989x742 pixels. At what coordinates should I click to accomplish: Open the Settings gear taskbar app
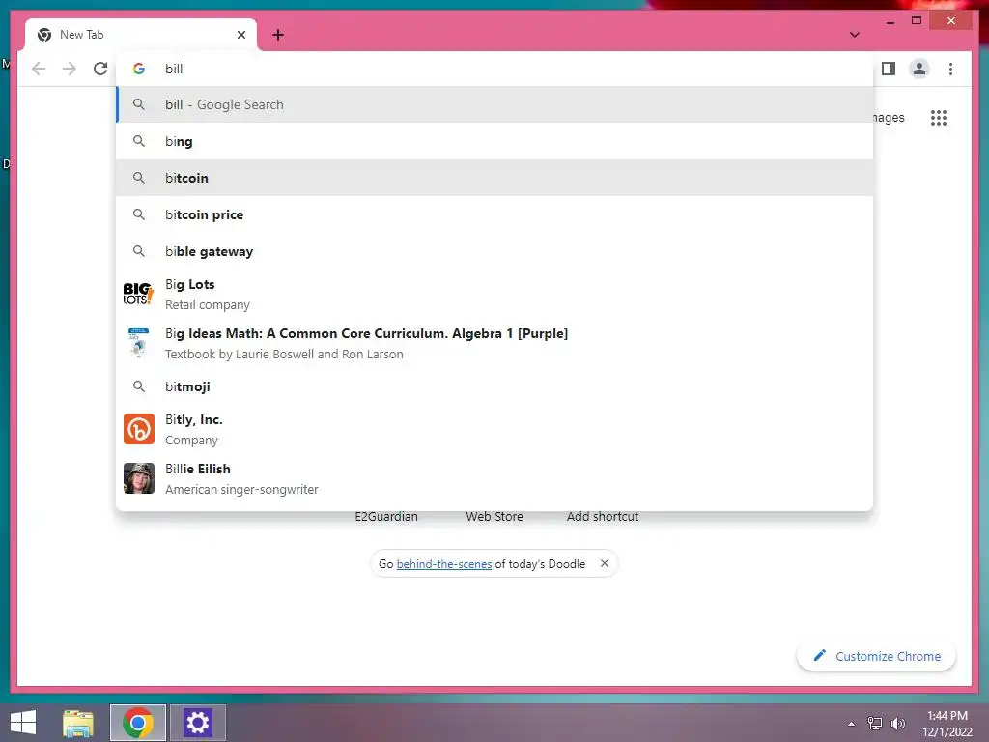click(197, 723)
